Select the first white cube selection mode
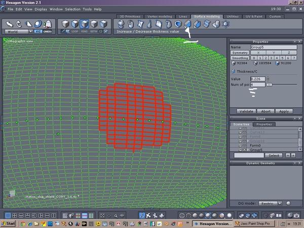The image size is (304, 228). tap(65, 24)
